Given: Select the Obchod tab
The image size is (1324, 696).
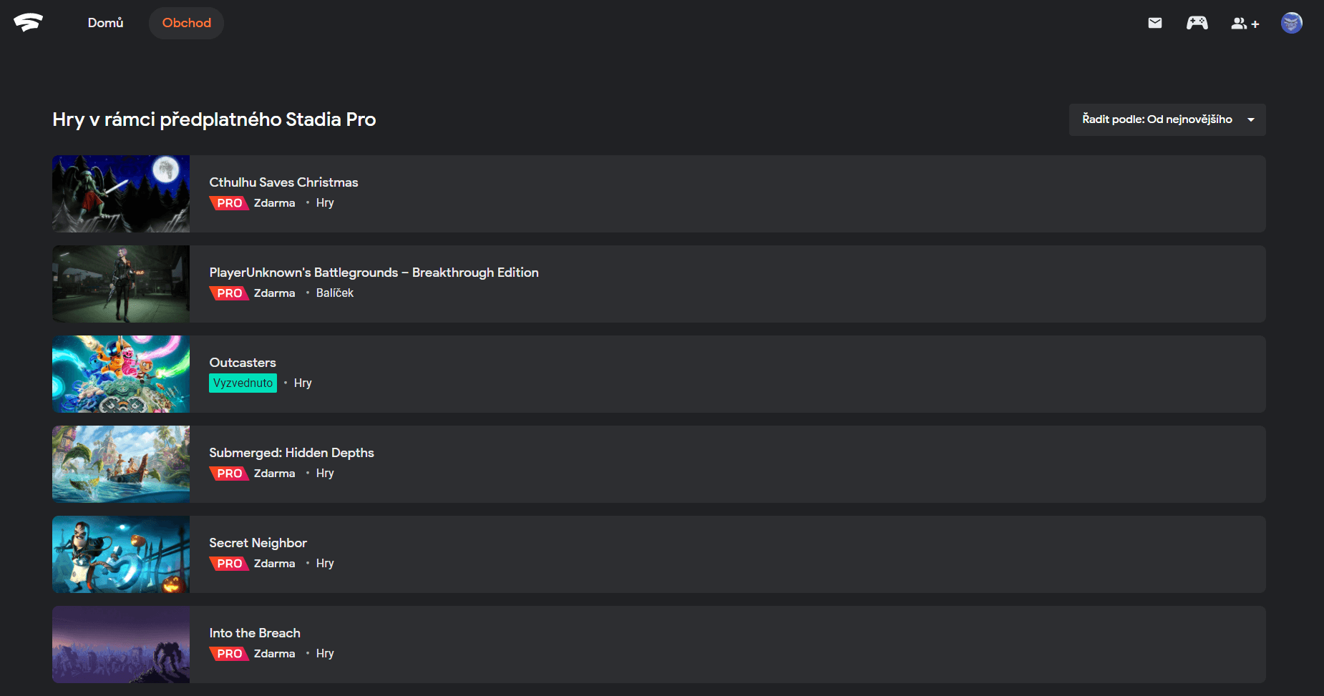Looking at the screenshot, I should click(186, 23).
